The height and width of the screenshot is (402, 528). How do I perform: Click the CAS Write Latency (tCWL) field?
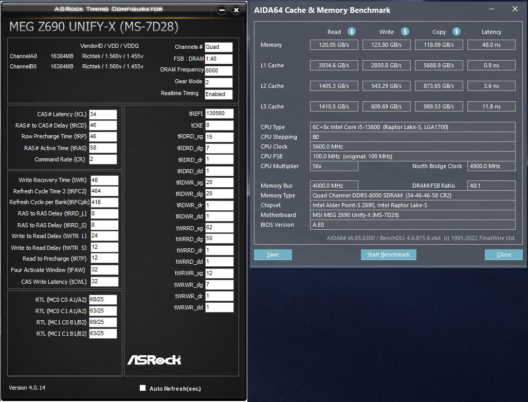(x=104, y=282)
